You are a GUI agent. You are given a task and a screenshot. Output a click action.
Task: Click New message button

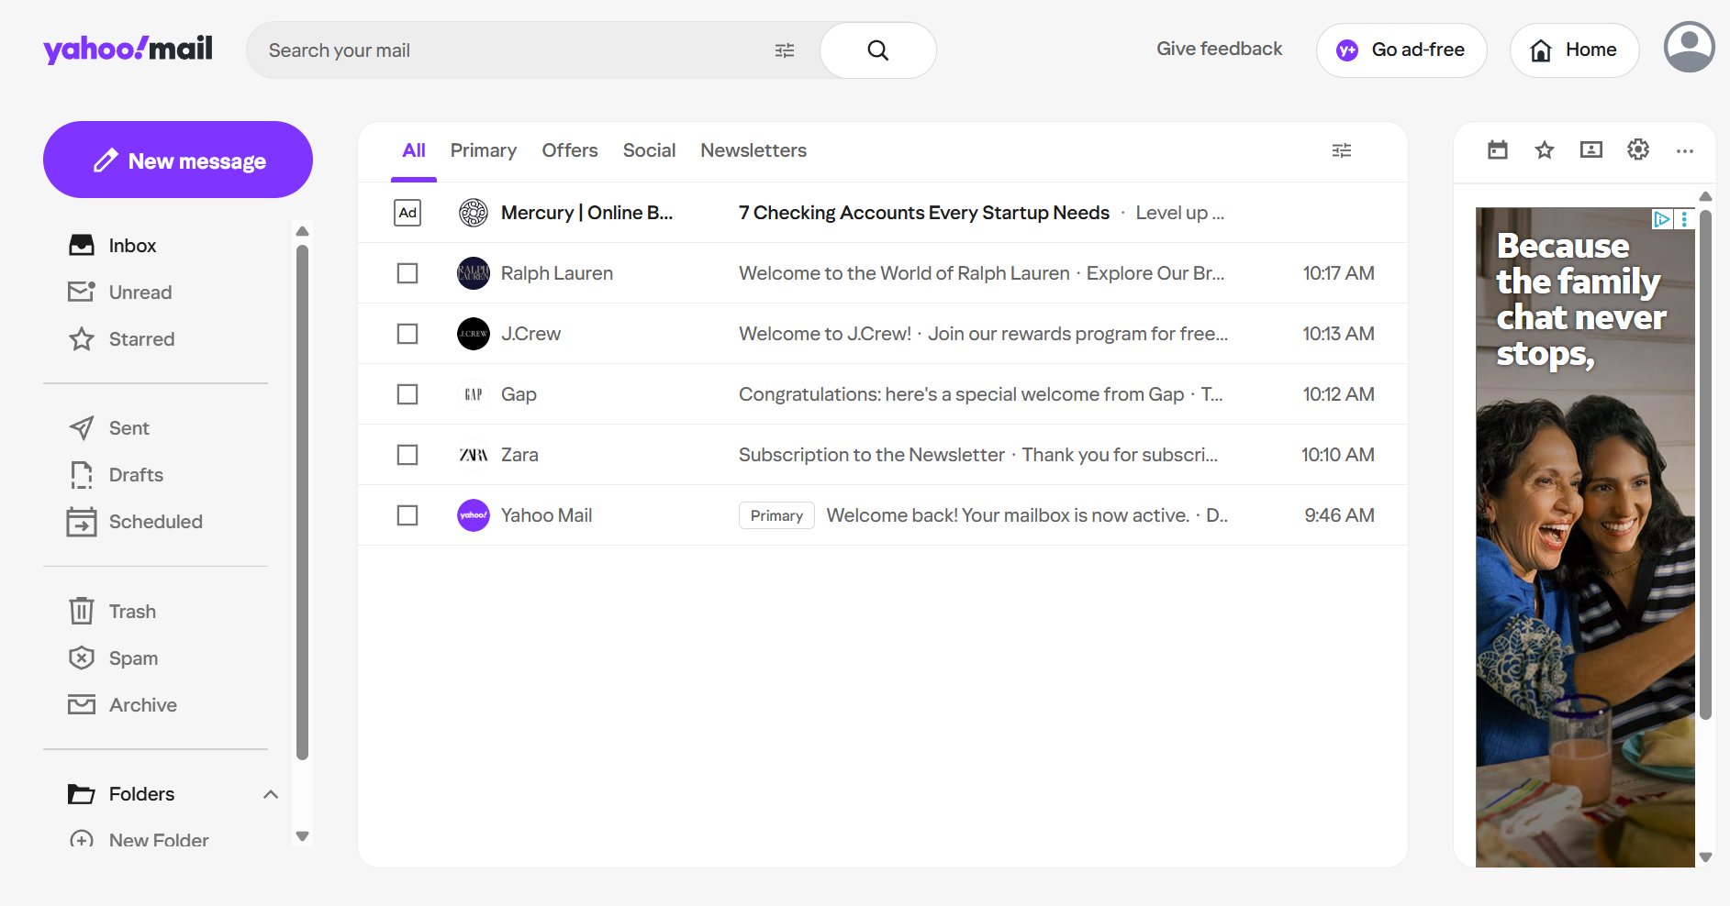tap(178, 160)
